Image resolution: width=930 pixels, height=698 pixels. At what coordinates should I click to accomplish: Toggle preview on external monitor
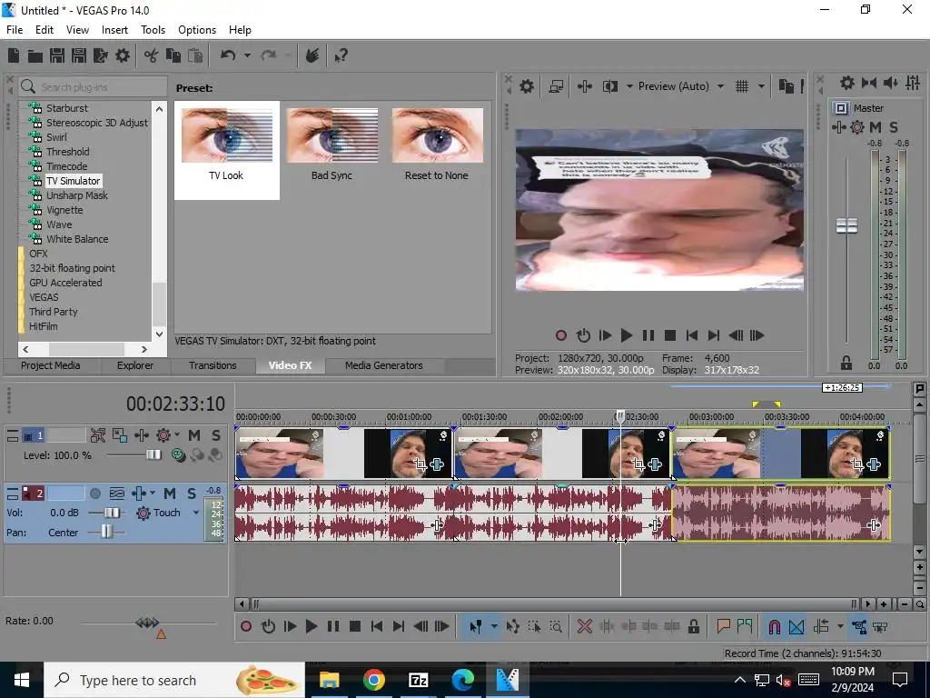(556, 86)
